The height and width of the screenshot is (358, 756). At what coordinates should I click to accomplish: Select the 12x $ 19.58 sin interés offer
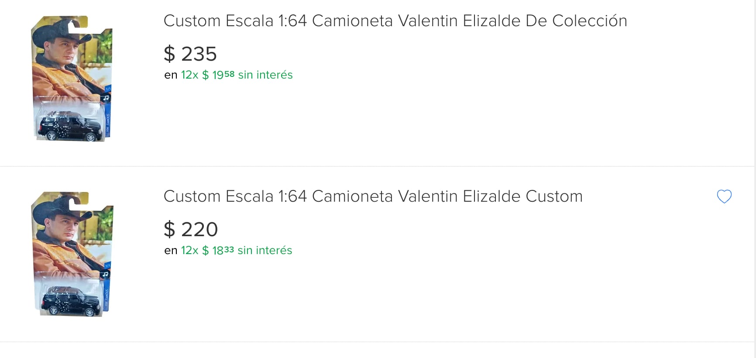click(x=237, y=75)
